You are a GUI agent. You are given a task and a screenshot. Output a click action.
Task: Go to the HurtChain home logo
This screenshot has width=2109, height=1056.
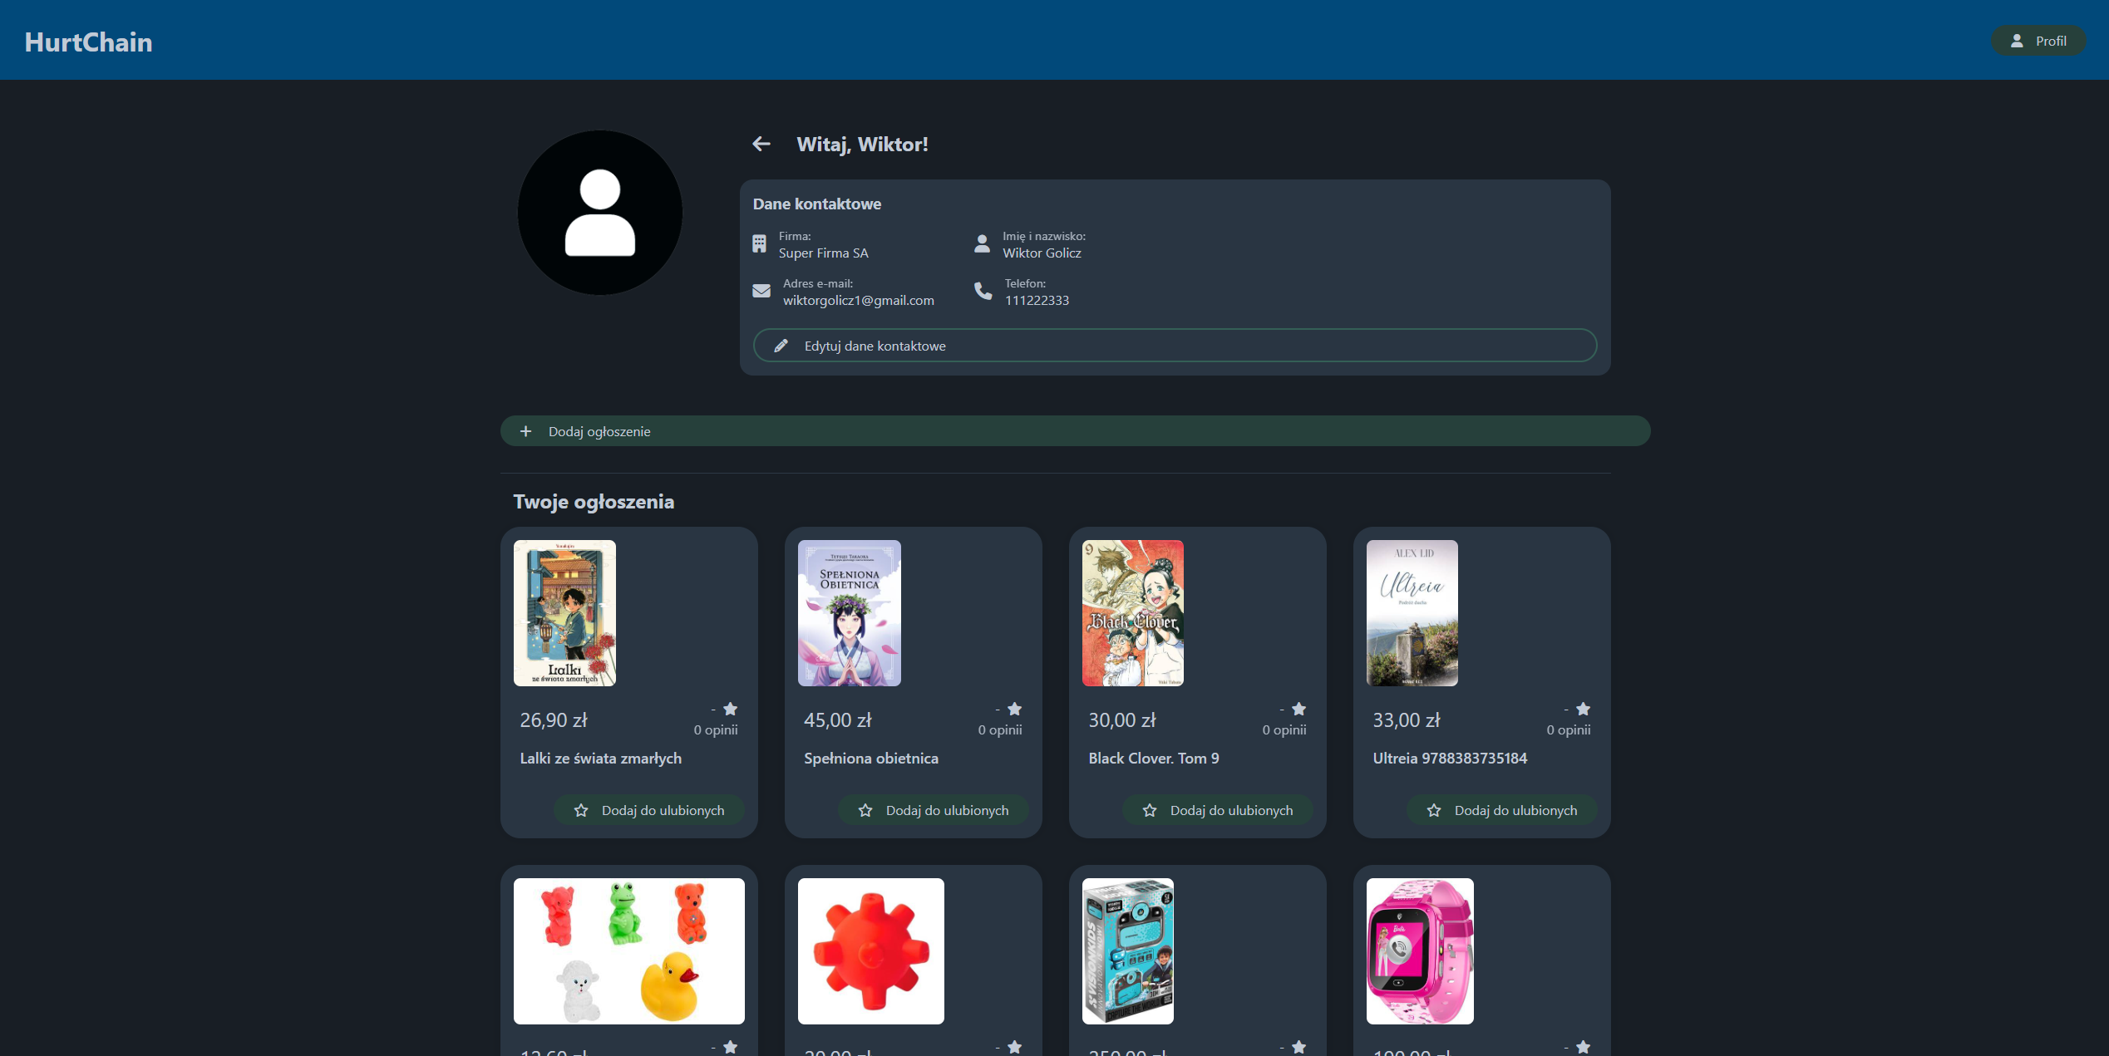pyautogui.click(x=88, y=42)
